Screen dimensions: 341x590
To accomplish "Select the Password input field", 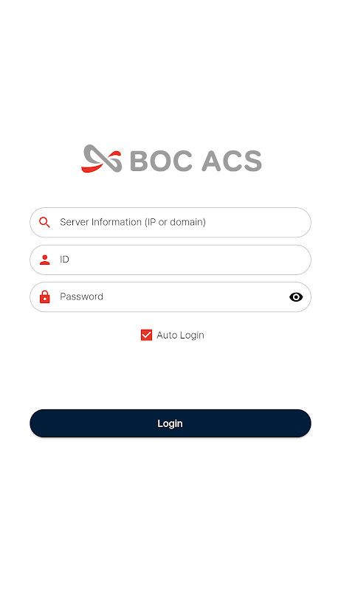I will [x=170, y=297].
